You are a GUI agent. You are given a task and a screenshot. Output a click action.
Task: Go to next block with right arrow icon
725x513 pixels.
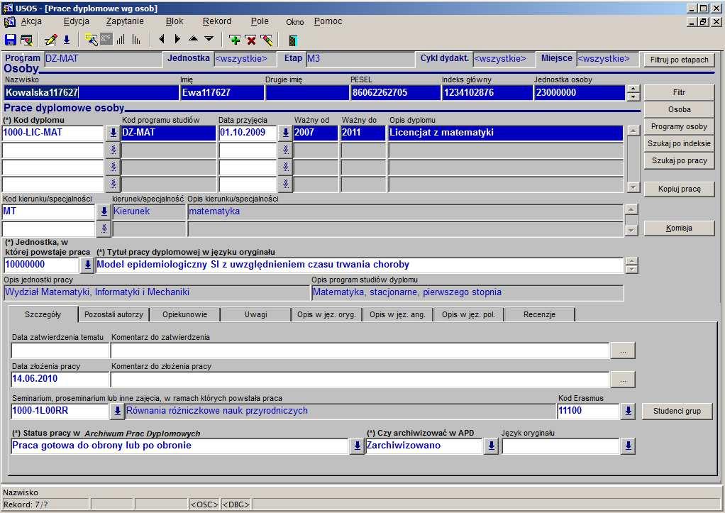(177, 39)
